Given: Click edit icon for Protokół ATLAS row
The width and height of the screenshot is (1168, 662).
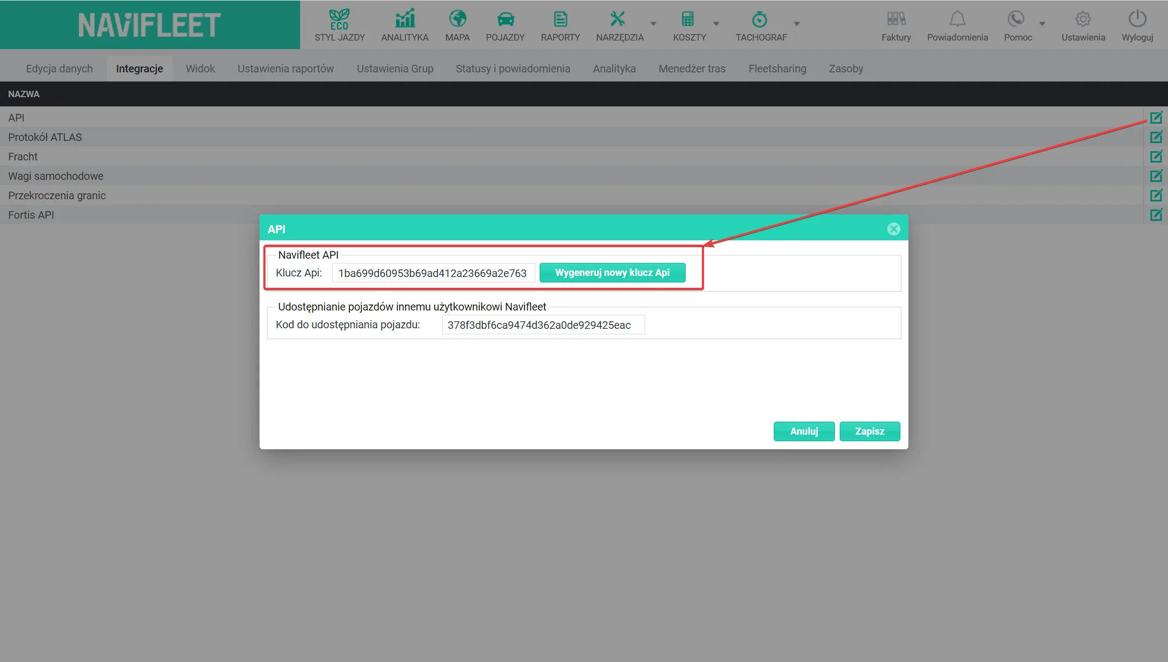Looking at the screenshot, I should (x=1156, y=137).
